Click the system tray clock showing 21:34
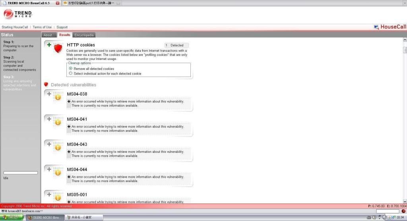 401,217
